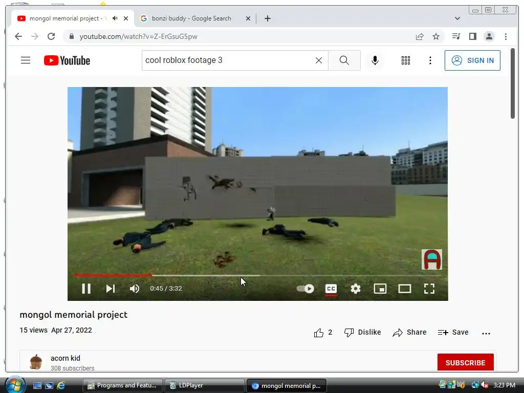Reload the current page
This screenshot has height=393, width=524.
click(51, 36)
